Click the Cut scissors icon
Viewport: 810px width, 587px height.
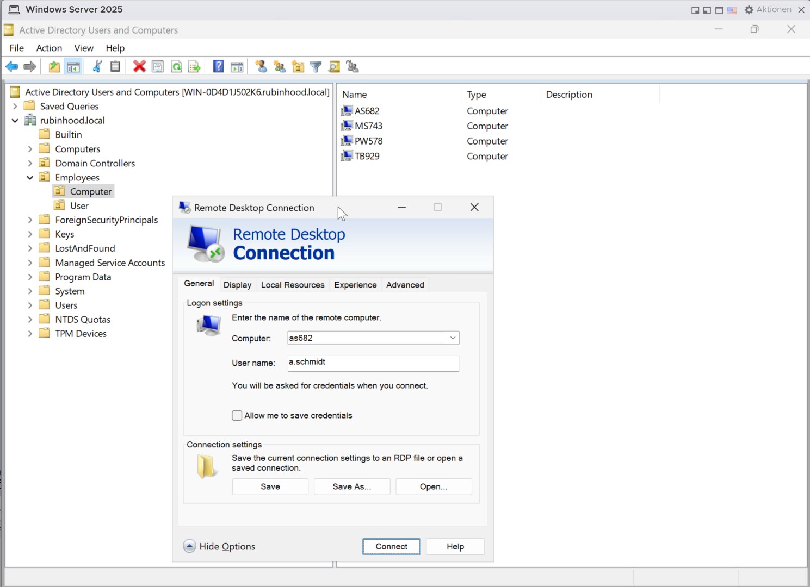(97, 67)
